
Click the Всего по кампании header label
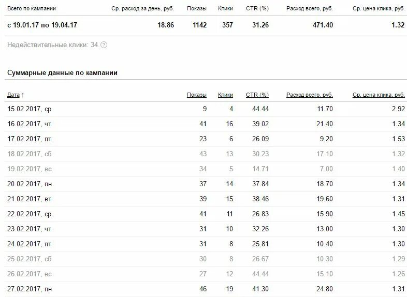[32, 9]
